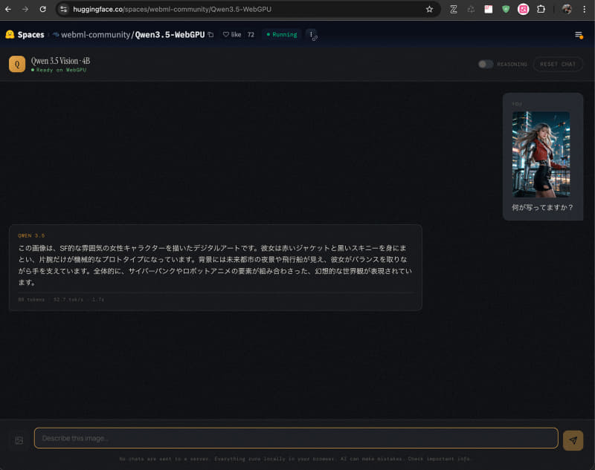Click the image attachment icon beside chat input
This screenshot has width=595, height=470.
18,438
